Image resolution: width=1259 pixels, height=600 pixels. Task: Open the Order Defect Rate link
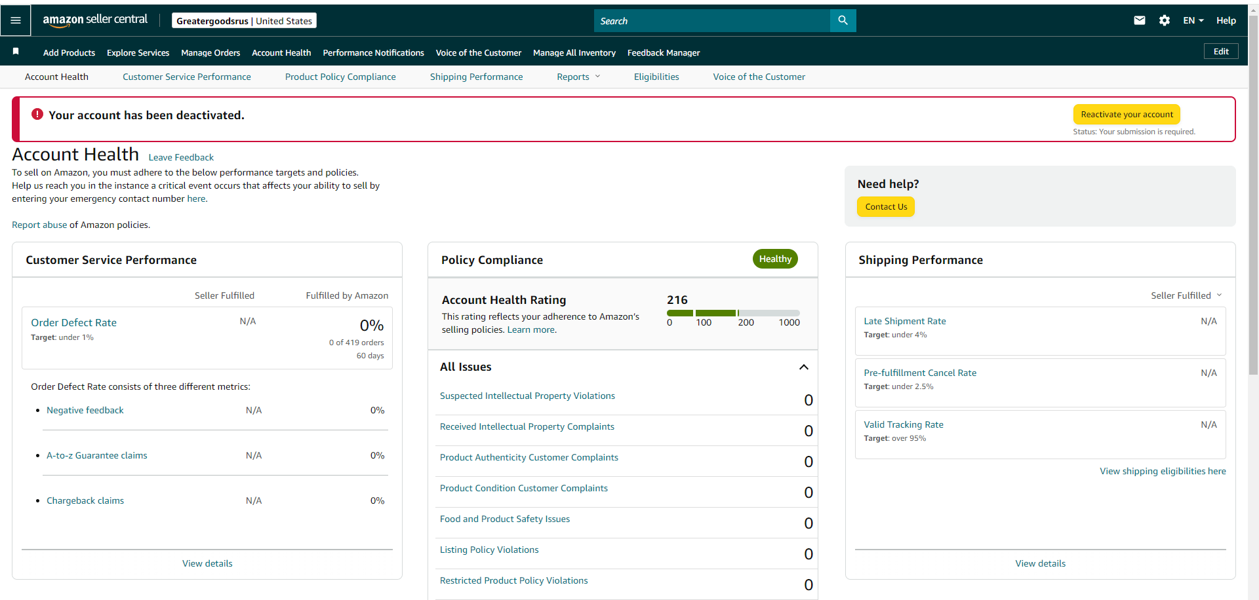pyautogui.click(x=73, y=322)
